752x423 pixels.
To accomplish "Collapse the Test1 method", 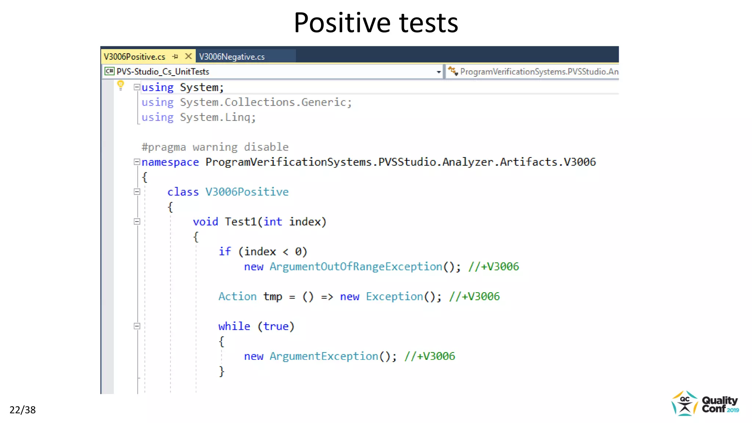I will pyautogui.click(x=137, y=221).
